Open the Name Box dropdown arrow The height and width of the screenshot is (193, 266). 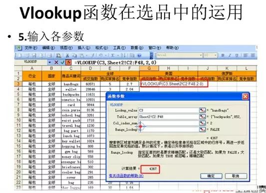coord(49,62)
